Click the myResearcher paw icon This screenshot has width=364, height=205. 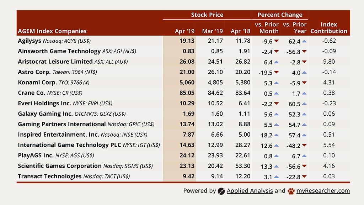(x=291, y=191)
